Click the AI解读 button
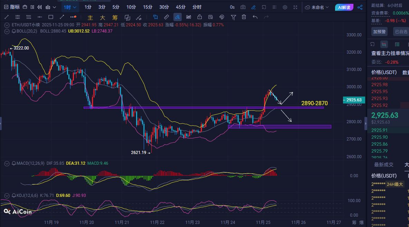The image size is (409, 227). coord(344,7)
